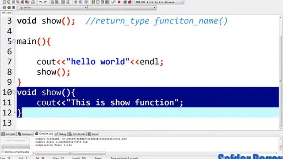This screenshot has width=283, height=159.
Task: Click the "This is show function" string
Action: coord(122,102)
